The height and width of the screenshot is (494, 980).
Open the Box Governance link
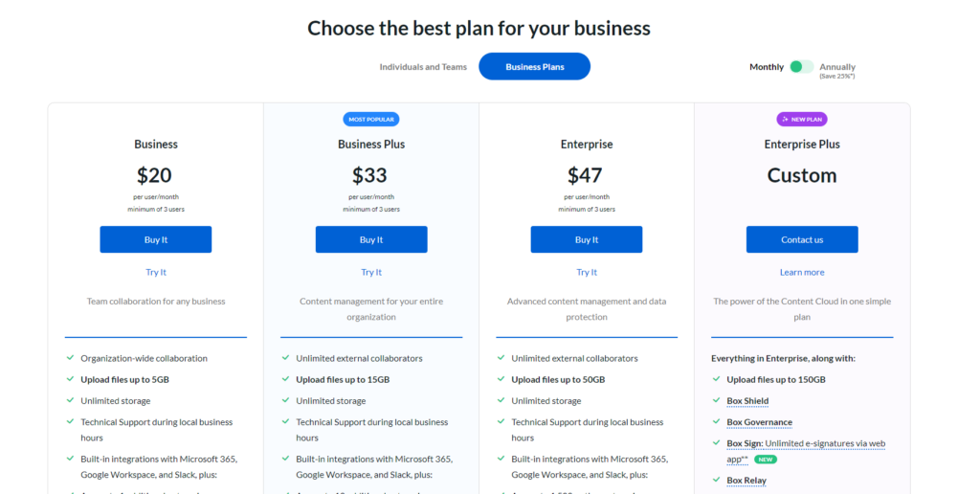(759, 422)
